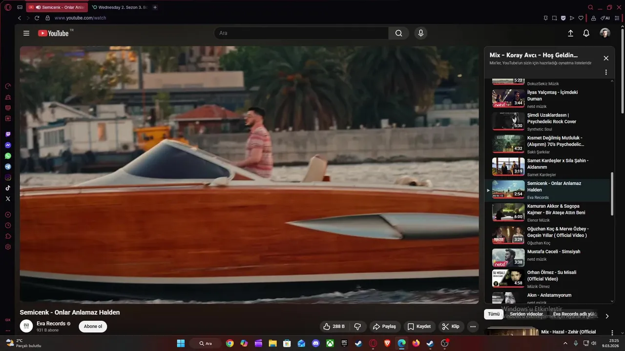Like the video with 288 B
Screen dimensions: 625x351
pos(334,327)
